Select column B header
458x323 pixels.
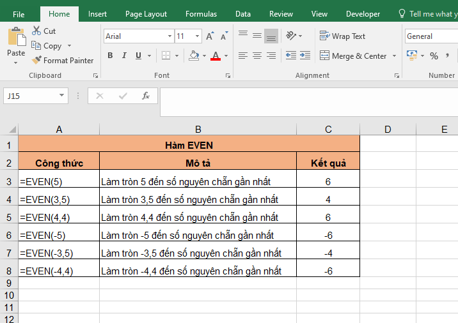pyautogui.click(x=198, y=129)
